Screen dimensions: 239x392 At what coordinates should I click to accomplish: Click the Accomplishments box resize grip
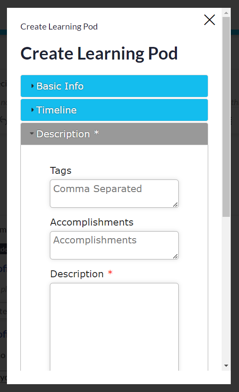(175, 256)
